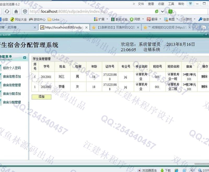Click the 计算机专业一班 class cell
209x172 pixels.
pyautogui.click(x=173, y=76)
